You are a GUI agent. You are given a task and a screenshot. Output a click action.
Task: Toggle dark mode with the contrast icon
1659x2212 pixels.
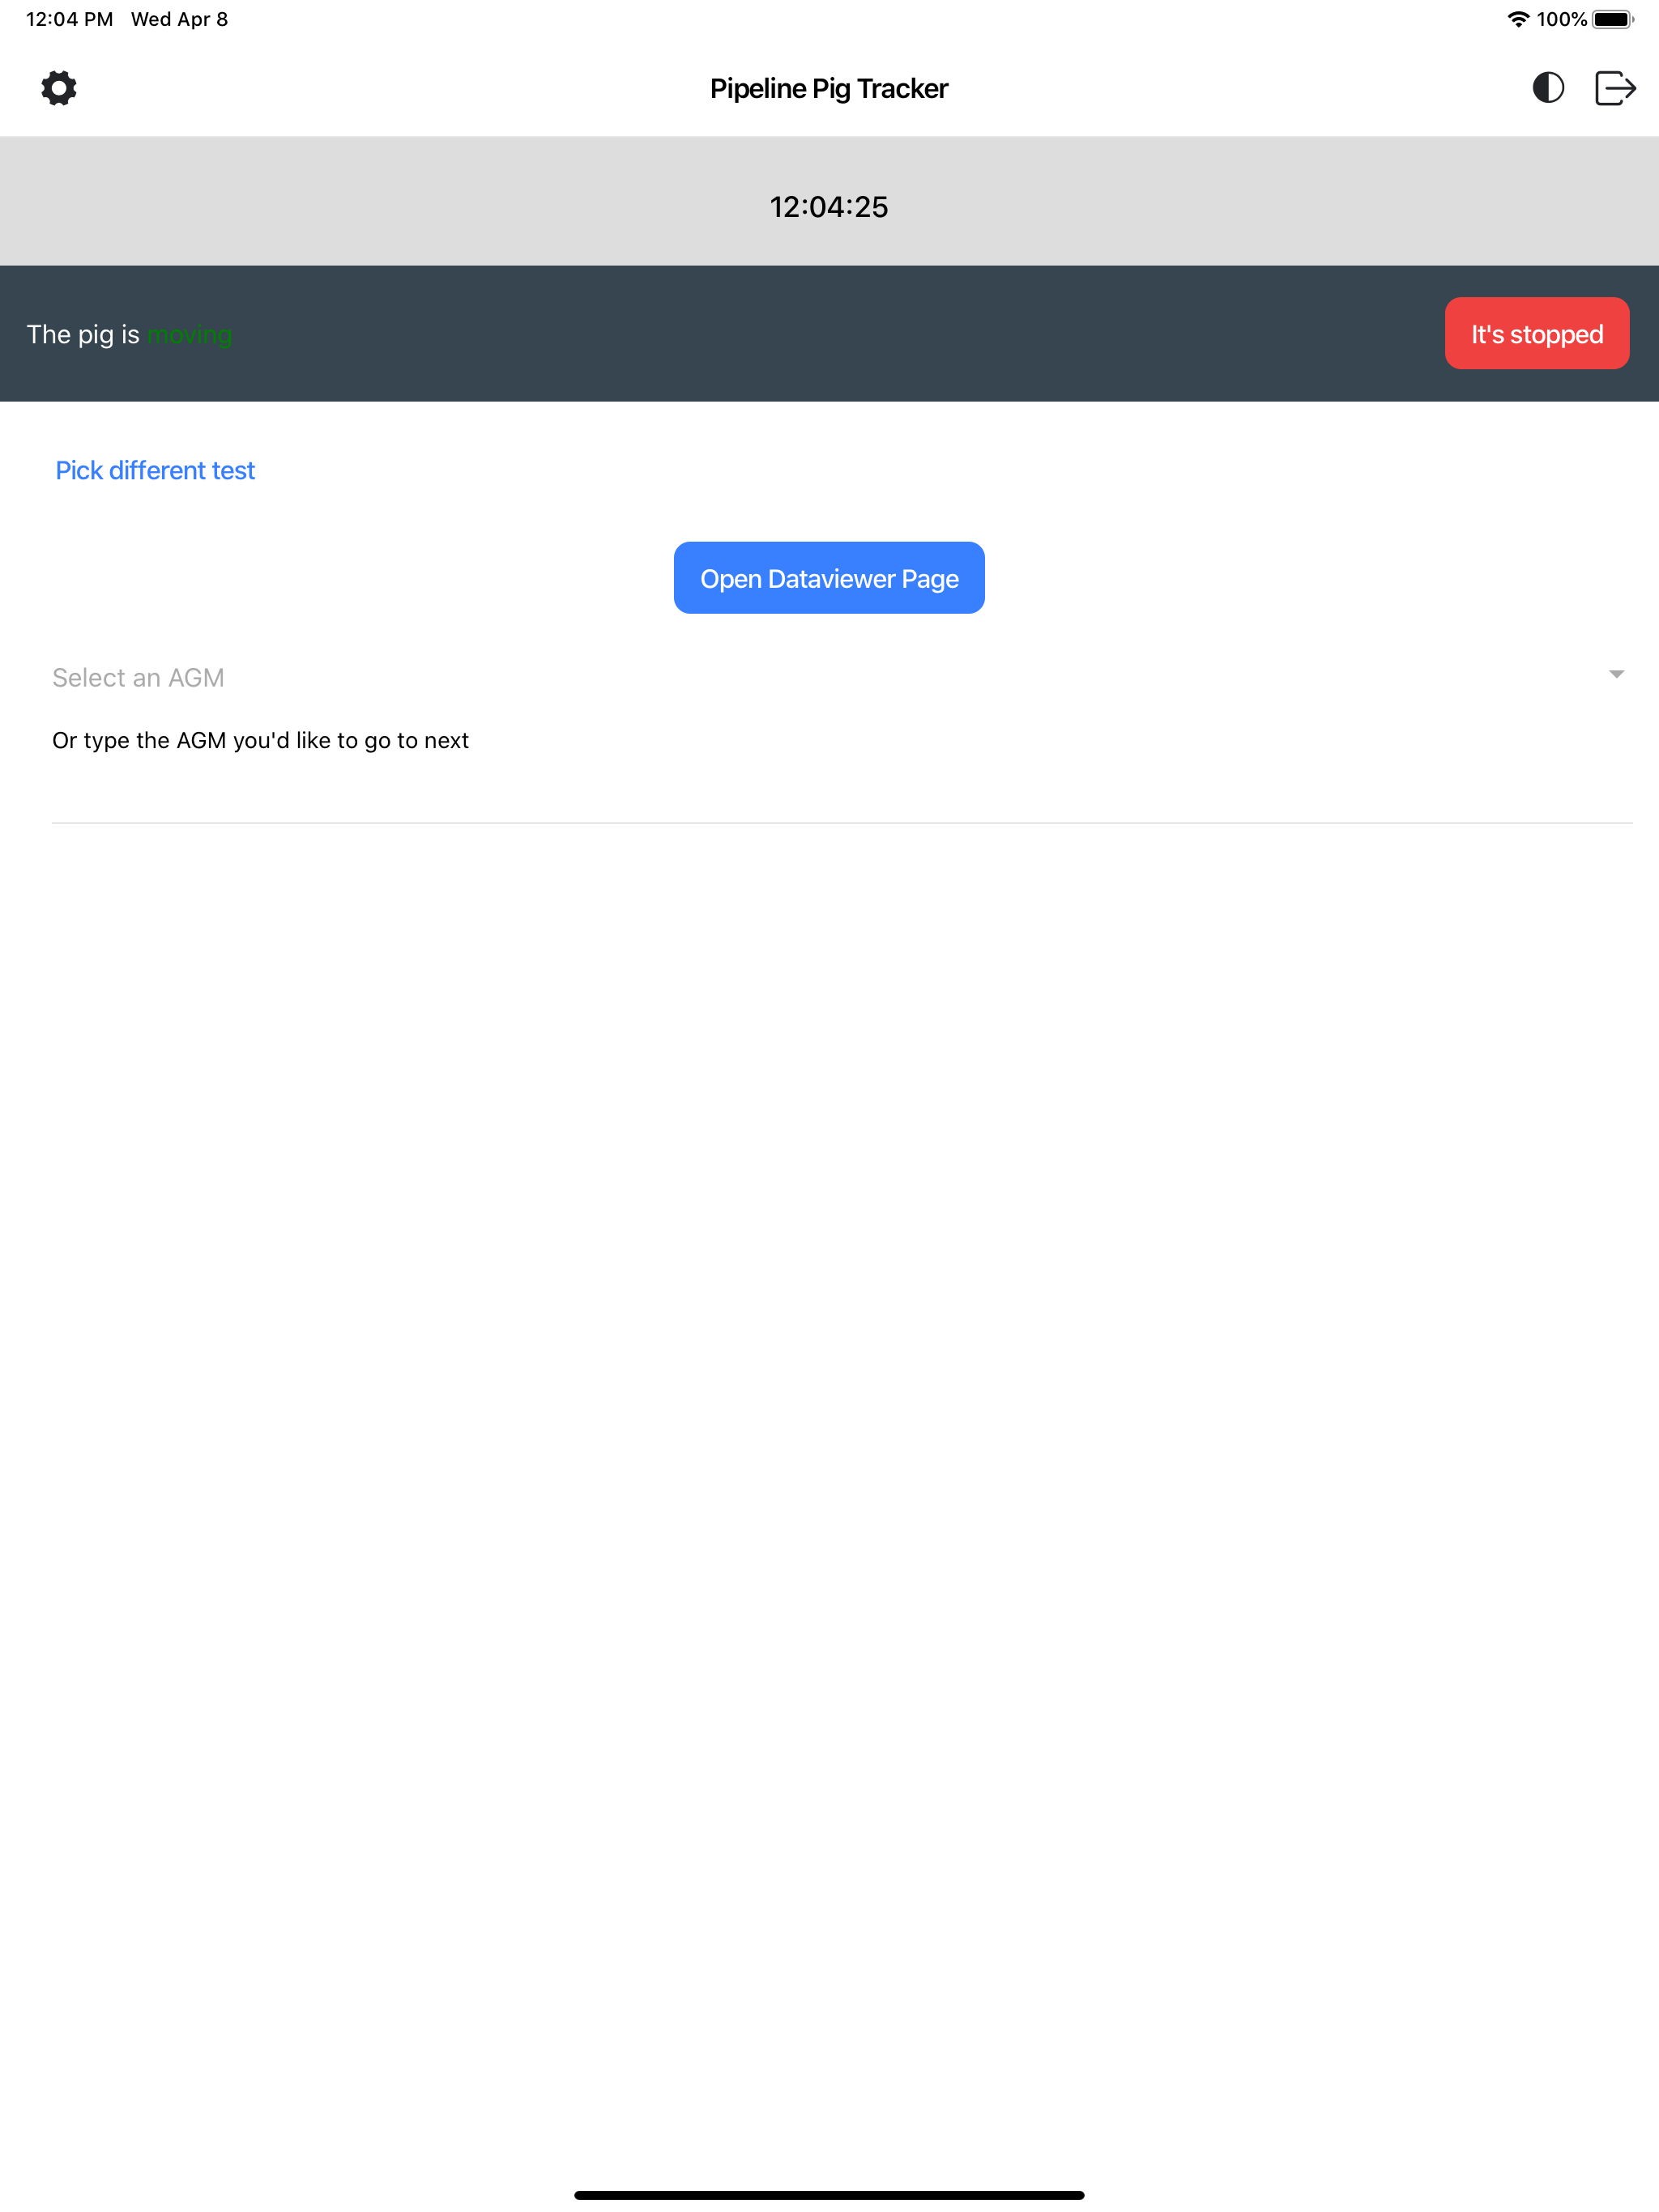tap(1548, 88)
